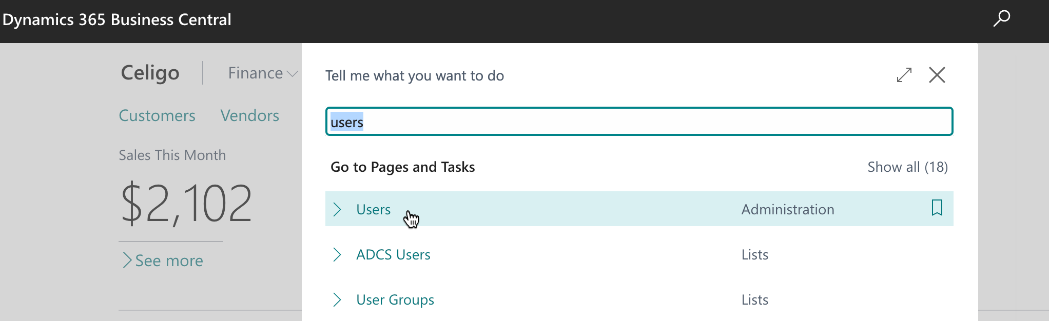
Task: Open the Finance dropdown menu
Action: pyautogui.click(x=263, y=73)
